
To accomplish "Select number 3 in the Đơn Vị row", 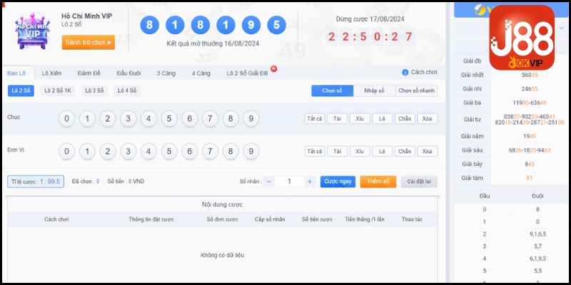I will click(x=128, y=151).
